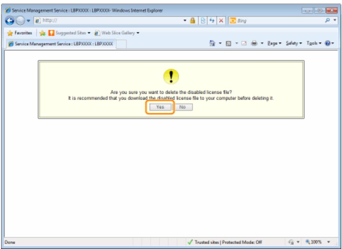Maximize the Internet Explorer window
This screenshot has width=342, height=249.
point(319,10)
